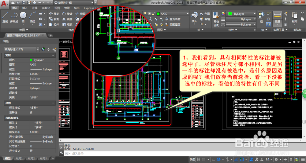Click the 镜像 (Mirror) tool

point(67,19)
